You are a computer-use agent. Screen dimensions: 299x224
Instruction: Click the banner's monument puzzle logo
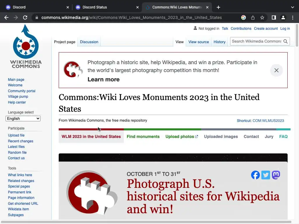pos(73,69)
